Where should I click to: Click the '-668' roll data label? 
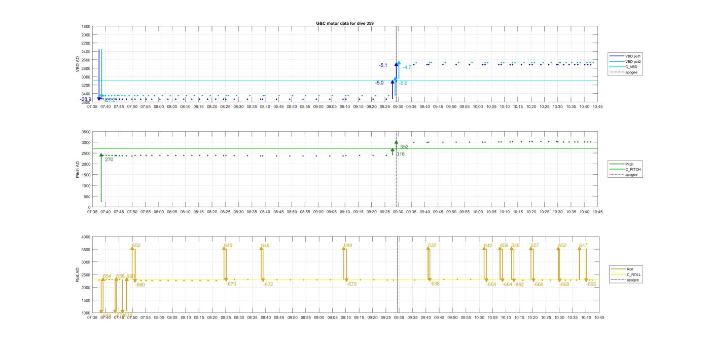tap(564, 285)
